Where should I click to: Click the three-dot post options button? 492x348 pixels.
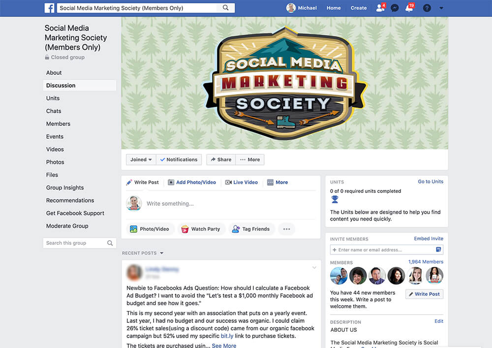pos(286,229)
